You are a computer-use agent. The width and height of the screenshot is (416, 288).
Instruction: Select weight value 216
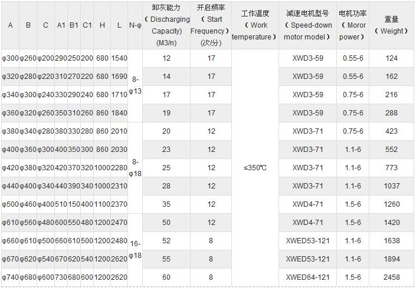[x=392, y=95]
